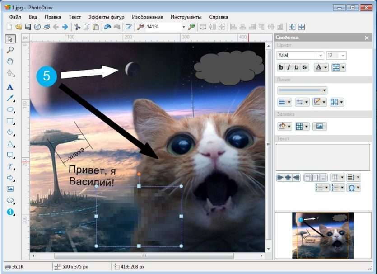The width and height of the screenshot is (377, 274).
Task: Set vertical text alignment to bottom
Action: 323,178
